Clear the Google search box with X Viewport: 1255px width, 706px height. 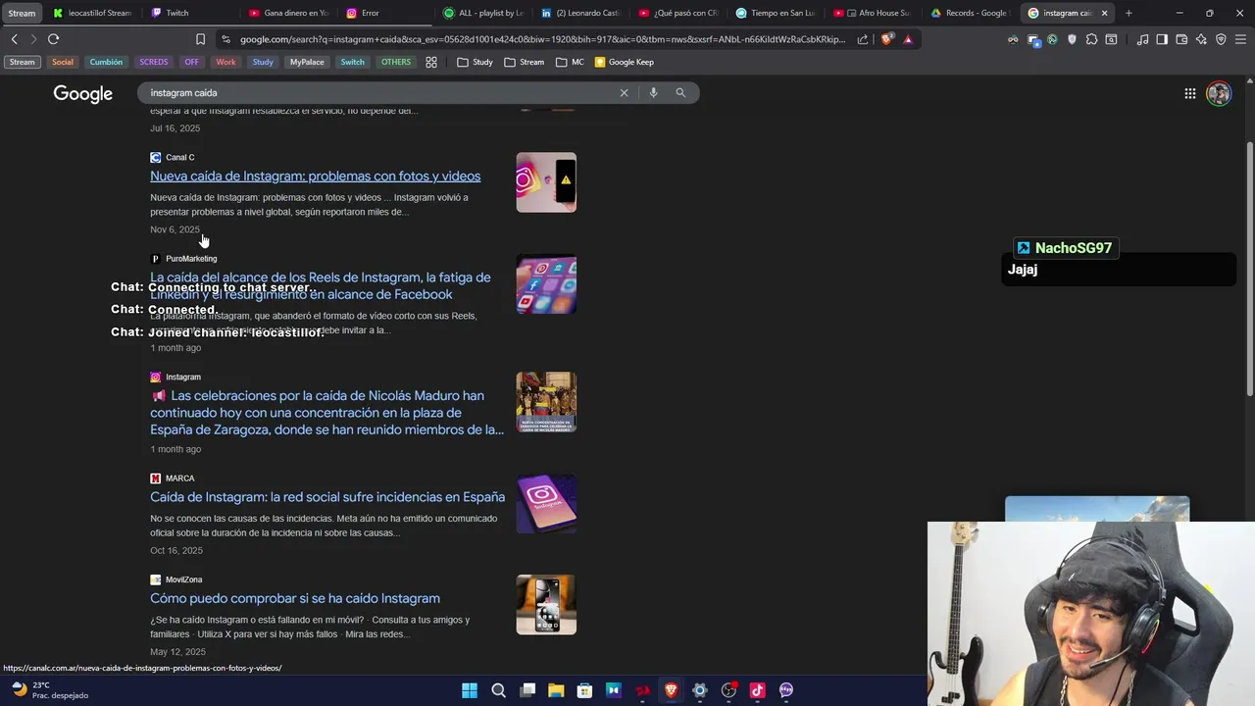click(624, 92)
